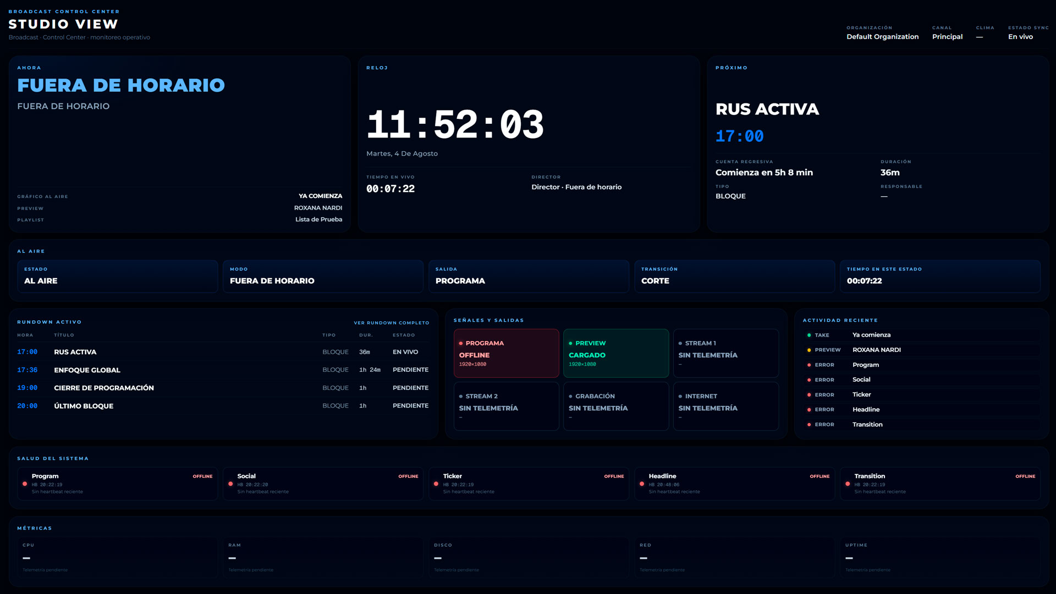Select the ÚLTIMO BLOQUE rundown row
Image resolution: width=1056 pixels, height=594 pixels.
click(223, 406)
